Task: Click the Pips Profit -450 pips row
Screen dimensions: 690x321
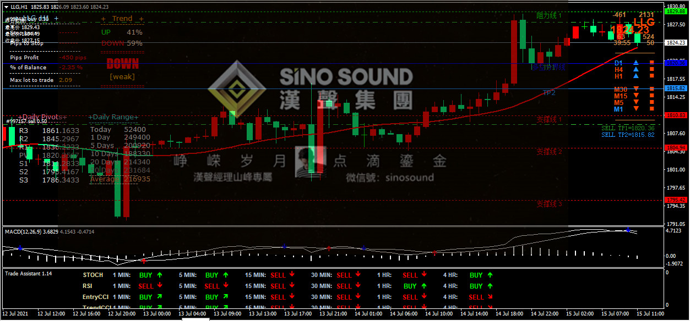Action: [x=48, y=57]
